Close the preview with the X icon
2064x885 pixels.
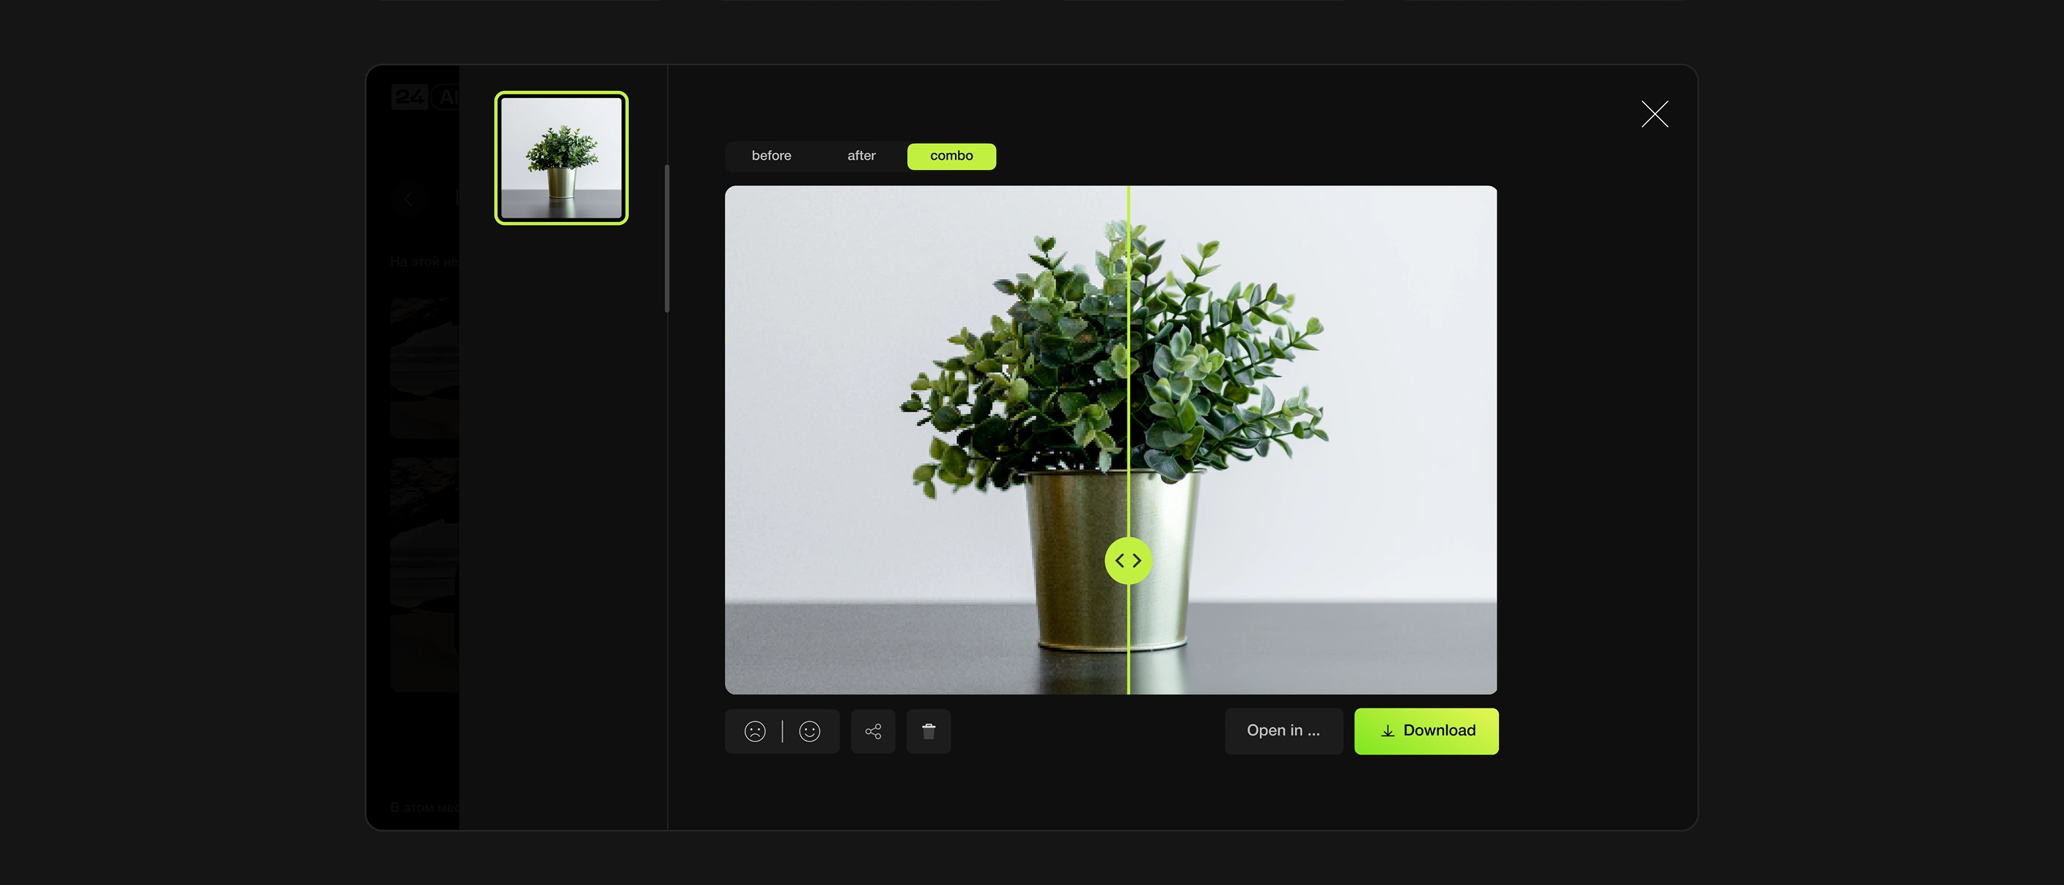pyautogui.click(x=1654, y=114)
